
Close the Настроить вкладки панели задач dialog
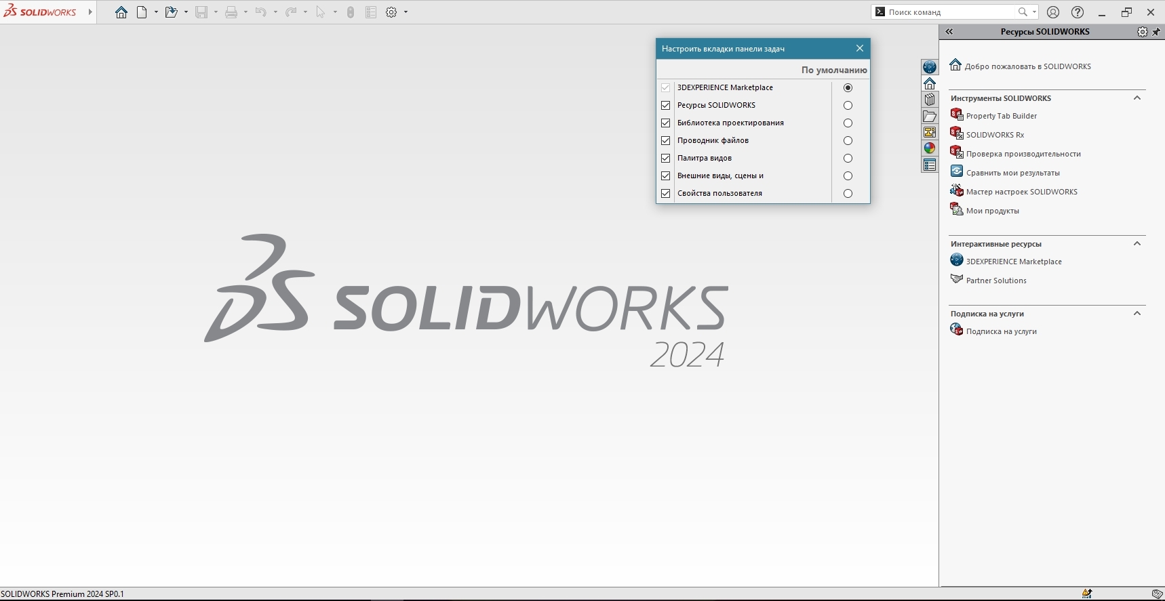coord(860,49)
